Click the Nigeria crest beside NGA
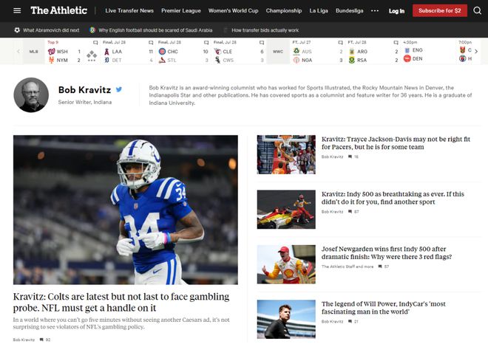488x347 pixels. pos(296,60)
